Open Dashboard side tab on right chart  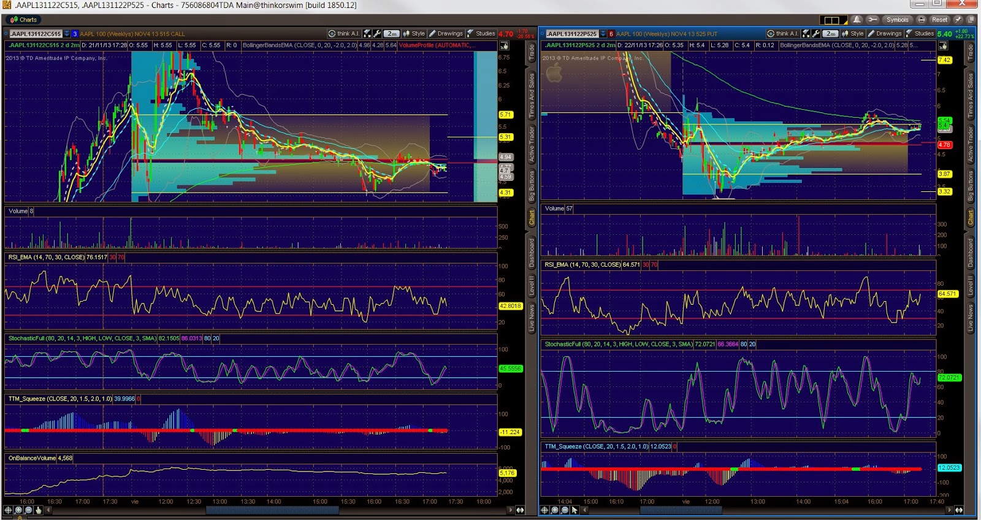[970, 253]
